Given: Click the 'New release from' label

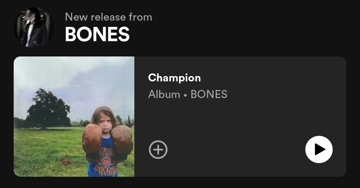Looking at the screenshot, I should pyautogui.click(x=109, y=17).
